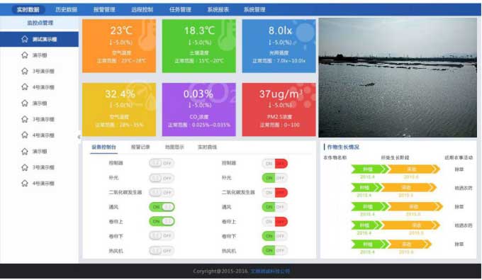
Task: Go to the 系统管理 top menu
Action: tap(254, 9)
